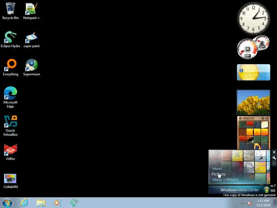This screenshot has height=208, width=277.
Task: Open the Windows Start menu orb
Action: [x=7, y=203]
